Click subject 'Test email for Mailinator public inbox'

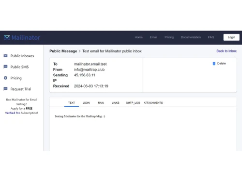coord(112,51)
